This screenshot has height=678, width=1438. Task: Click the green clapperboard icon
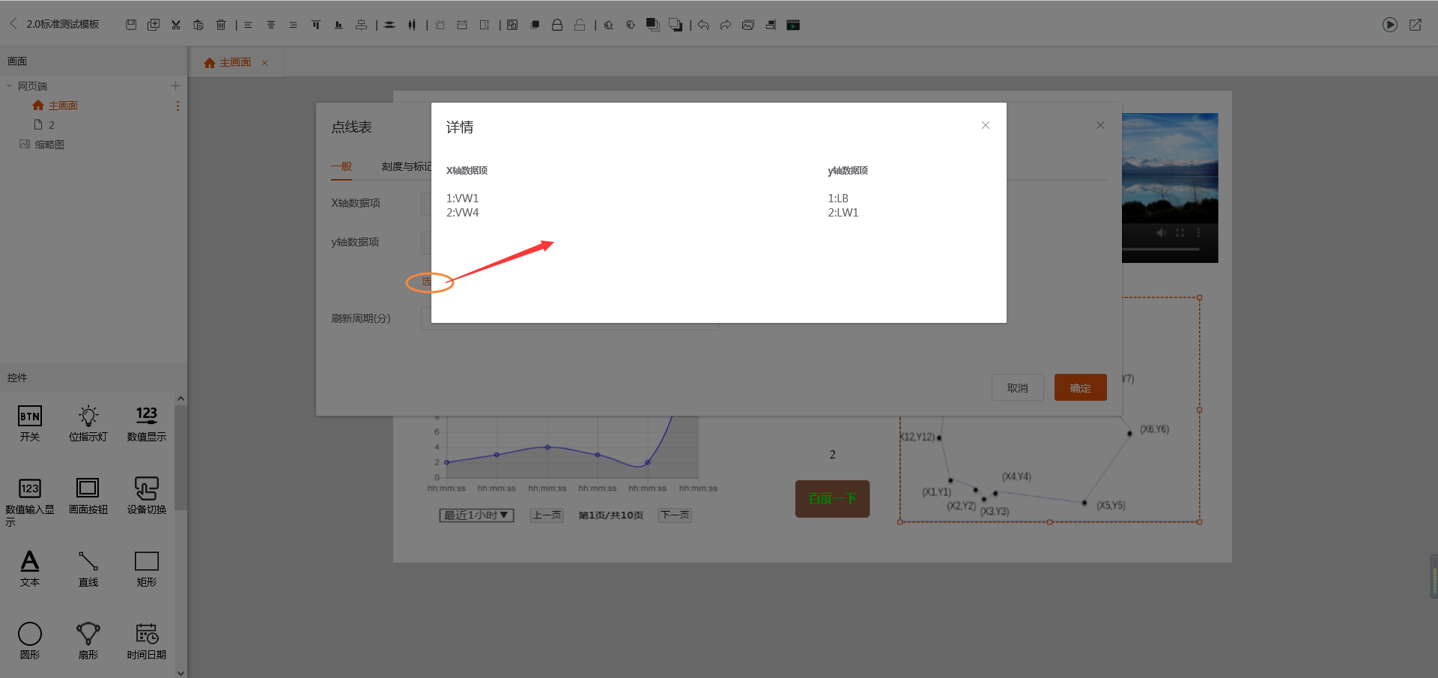(x=793, y=25)
